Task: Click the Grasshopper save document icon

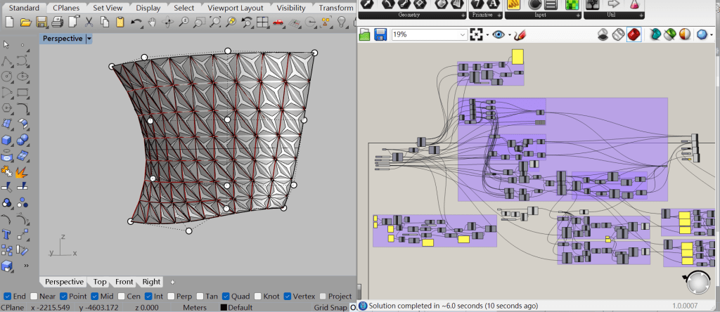Action: pos(380,34)
